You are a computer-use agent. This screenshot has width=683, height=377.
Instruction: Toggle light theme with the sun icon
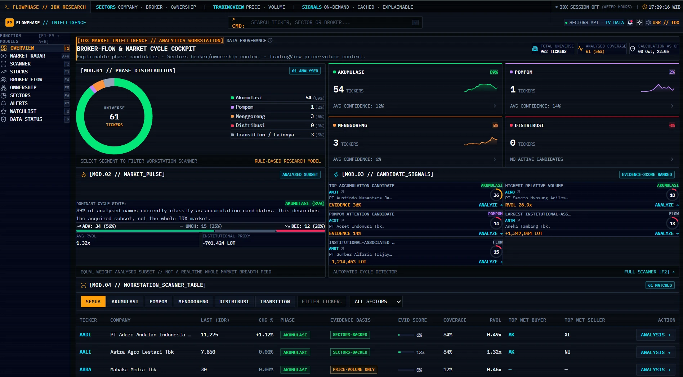coord(639,22)
